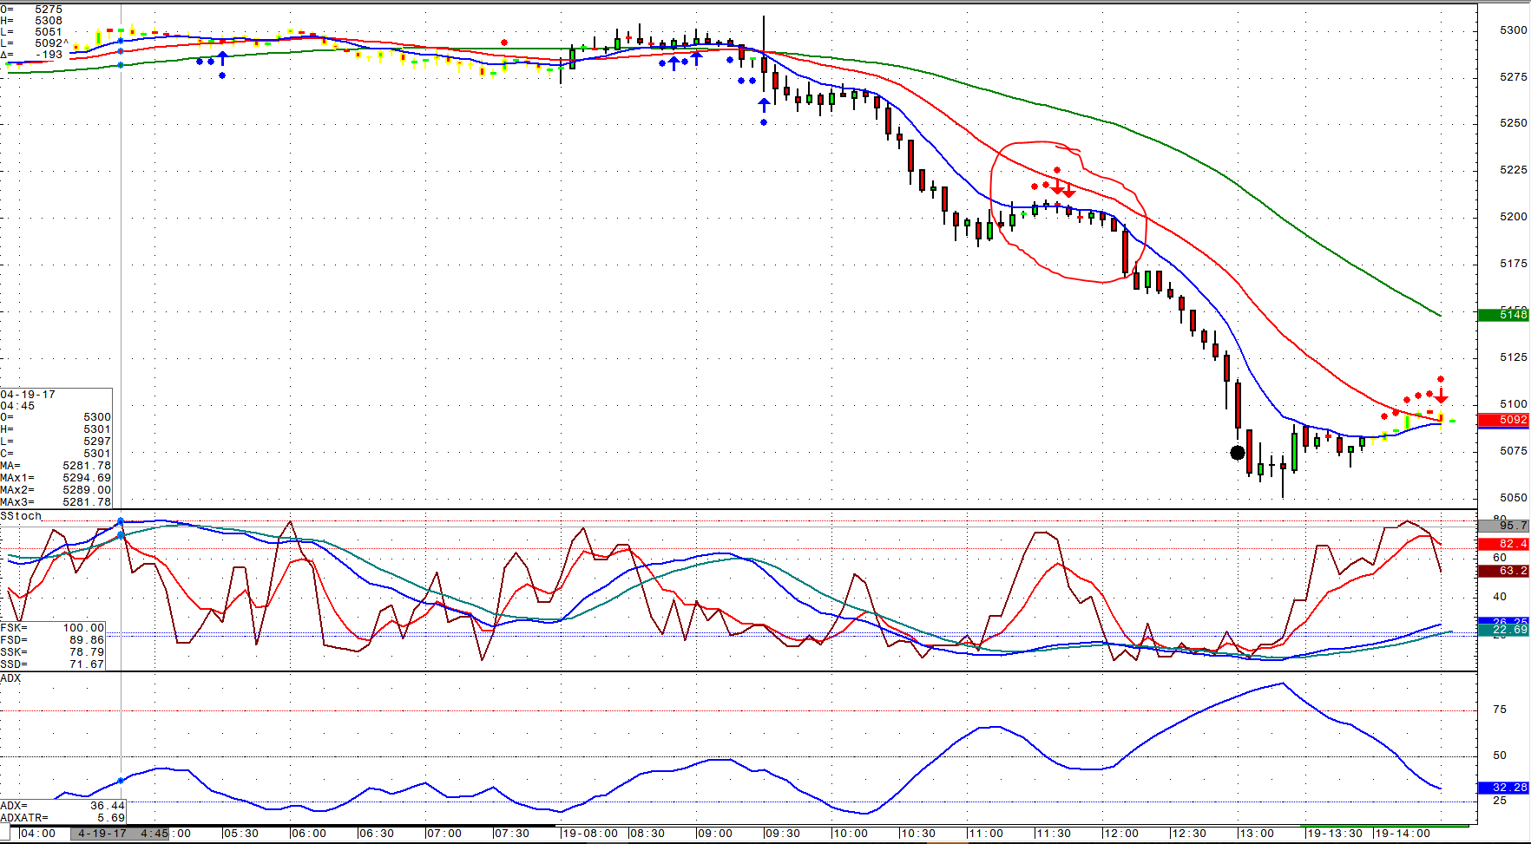
Task: Click the 25 level on the ADX axis
Action: [1499, 801]
